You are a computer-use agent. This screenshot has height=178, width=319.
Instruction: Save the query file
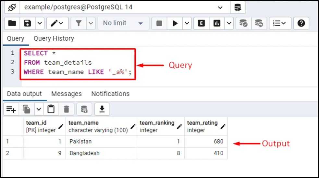[28, 23]
